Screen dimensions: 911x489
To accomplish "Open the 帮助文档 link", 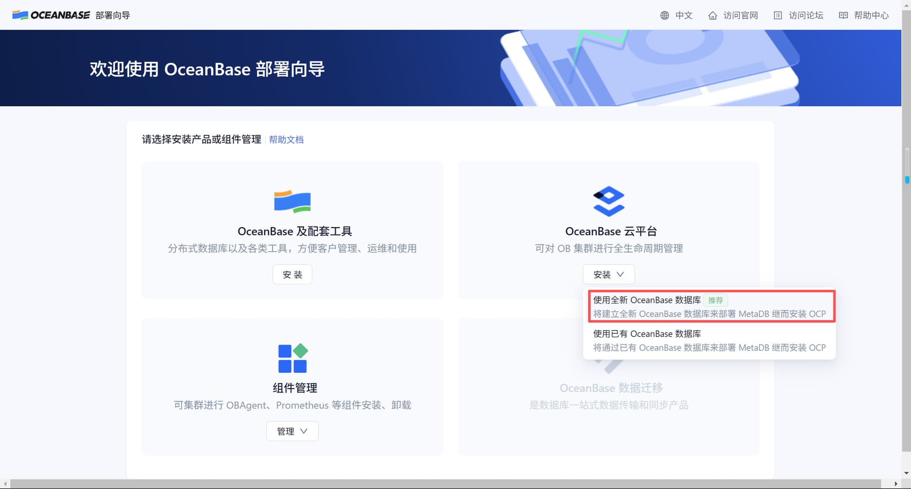I will click(286, 140).
